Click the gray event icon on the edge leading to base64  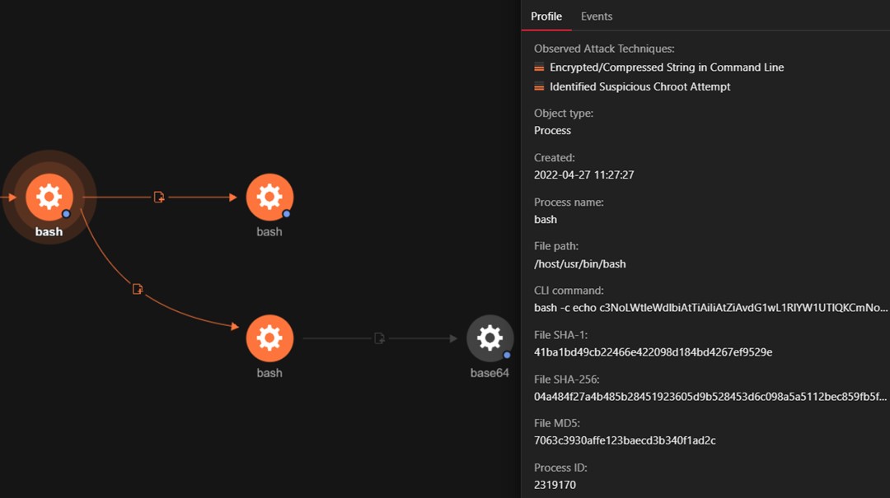pos(379,338)
